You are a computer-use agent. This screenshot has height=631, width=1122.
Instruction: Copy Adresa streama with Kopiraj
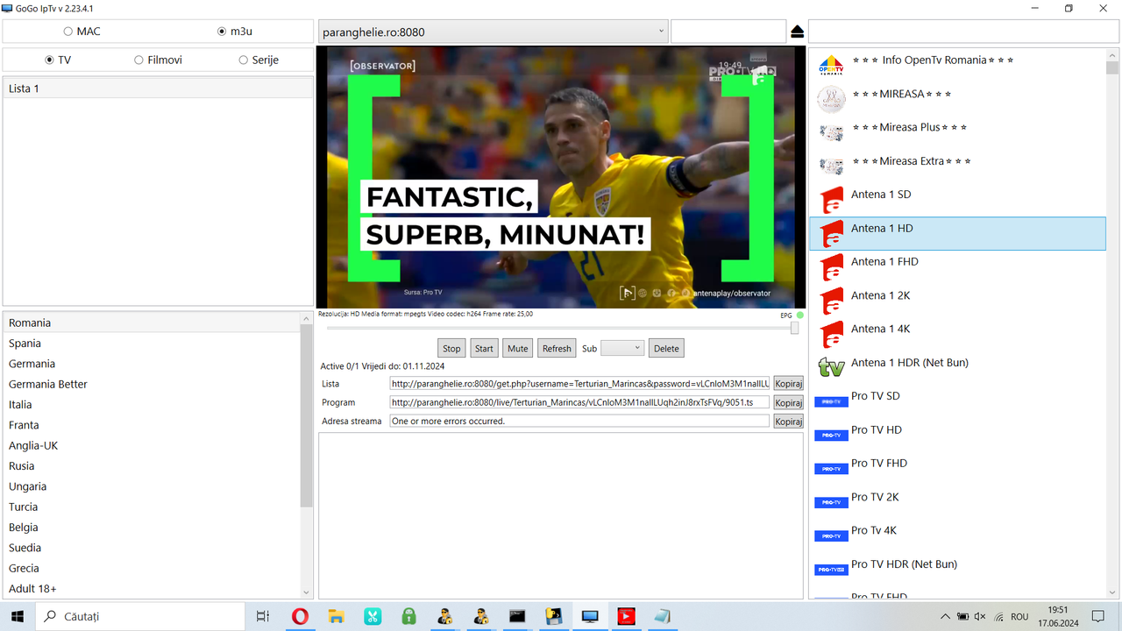[788, 422]
